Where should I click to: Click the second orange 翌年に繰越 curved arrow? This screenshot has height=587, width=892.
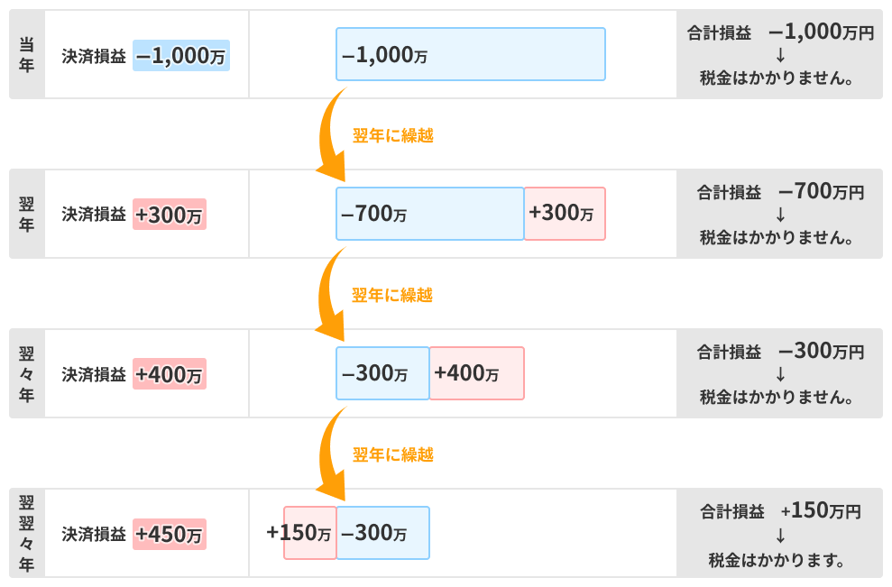pos(332,294)
